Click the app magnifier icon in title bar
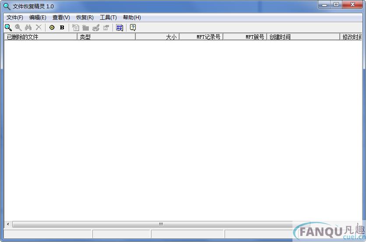Viewport: 366px width, 242px height. [x=7, y=6]
